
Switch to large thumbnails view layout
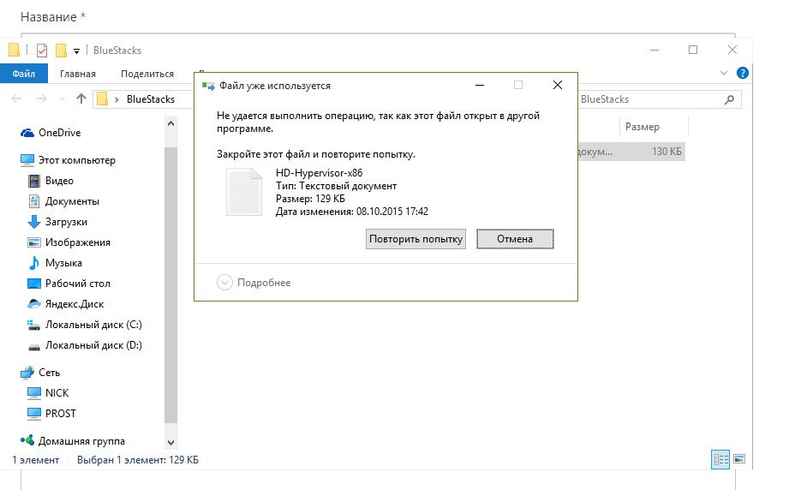coord(739,459)
